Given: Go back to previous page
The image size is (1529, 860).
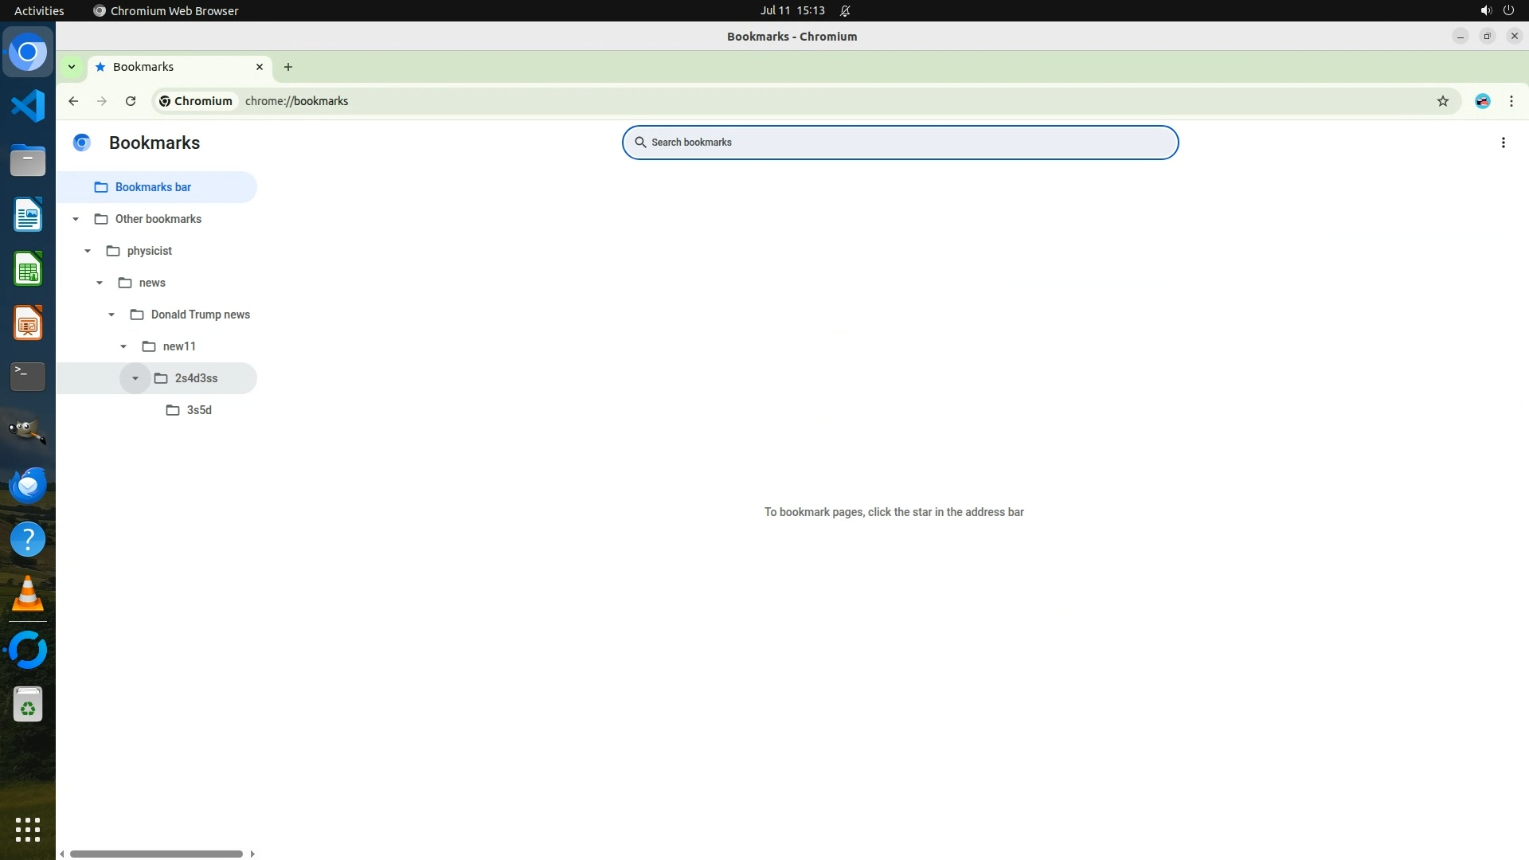Looking at the screenshot, I should [73, 101].
